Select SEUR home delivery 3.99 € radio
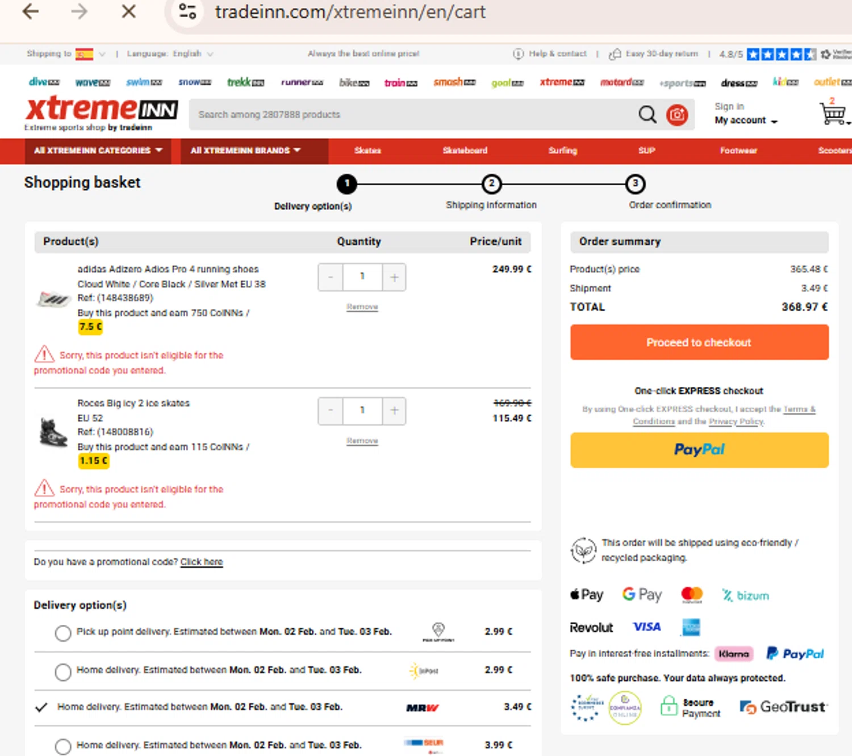Viewport: 852px width, 756px height. 63,746
